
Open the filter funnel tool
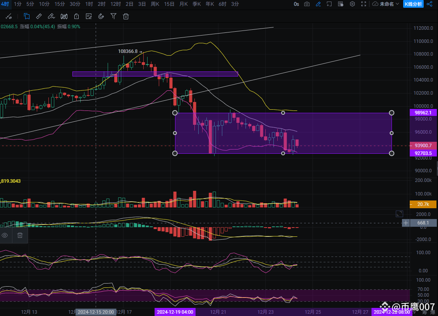[x=113, y=16]
